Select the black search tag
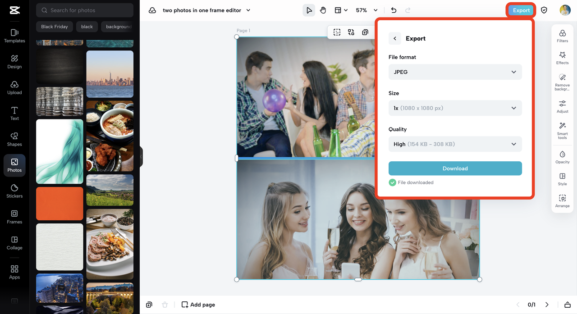The image size is (577, 314). click(x=87, y=27)
